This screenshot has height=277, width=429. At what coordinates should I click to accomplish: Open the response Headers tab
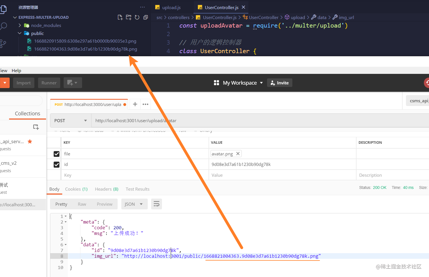[107, 189]
